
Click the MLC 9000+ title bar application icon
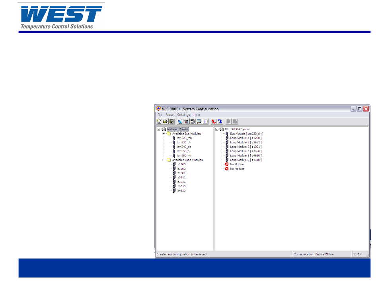coord(158,109)
